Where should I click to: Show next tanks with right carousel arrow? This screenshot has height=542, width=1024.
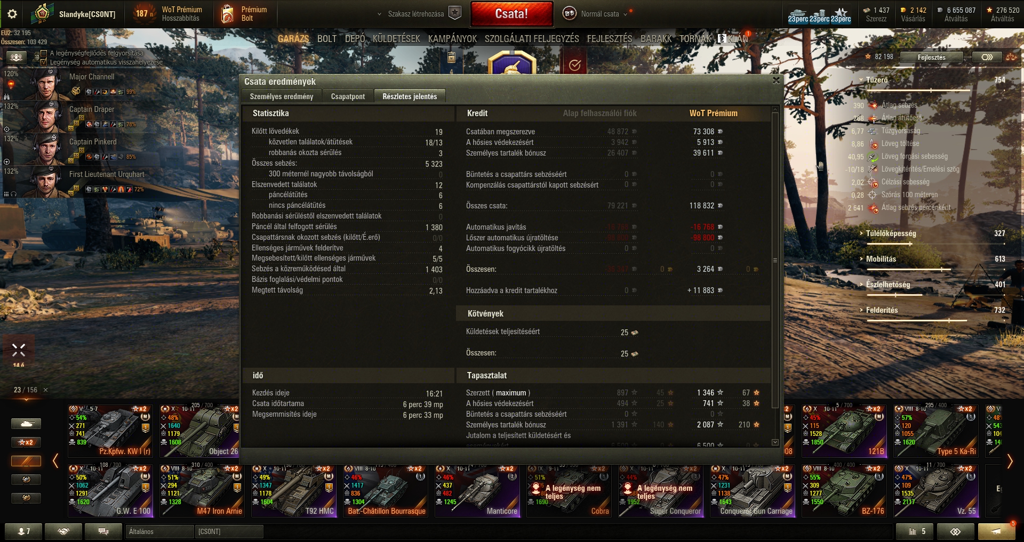point(1009,462)
